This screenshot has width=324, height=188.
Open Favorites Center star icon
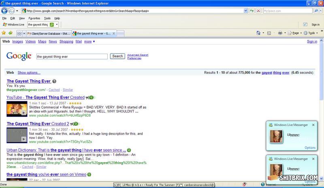click(4, 33)
